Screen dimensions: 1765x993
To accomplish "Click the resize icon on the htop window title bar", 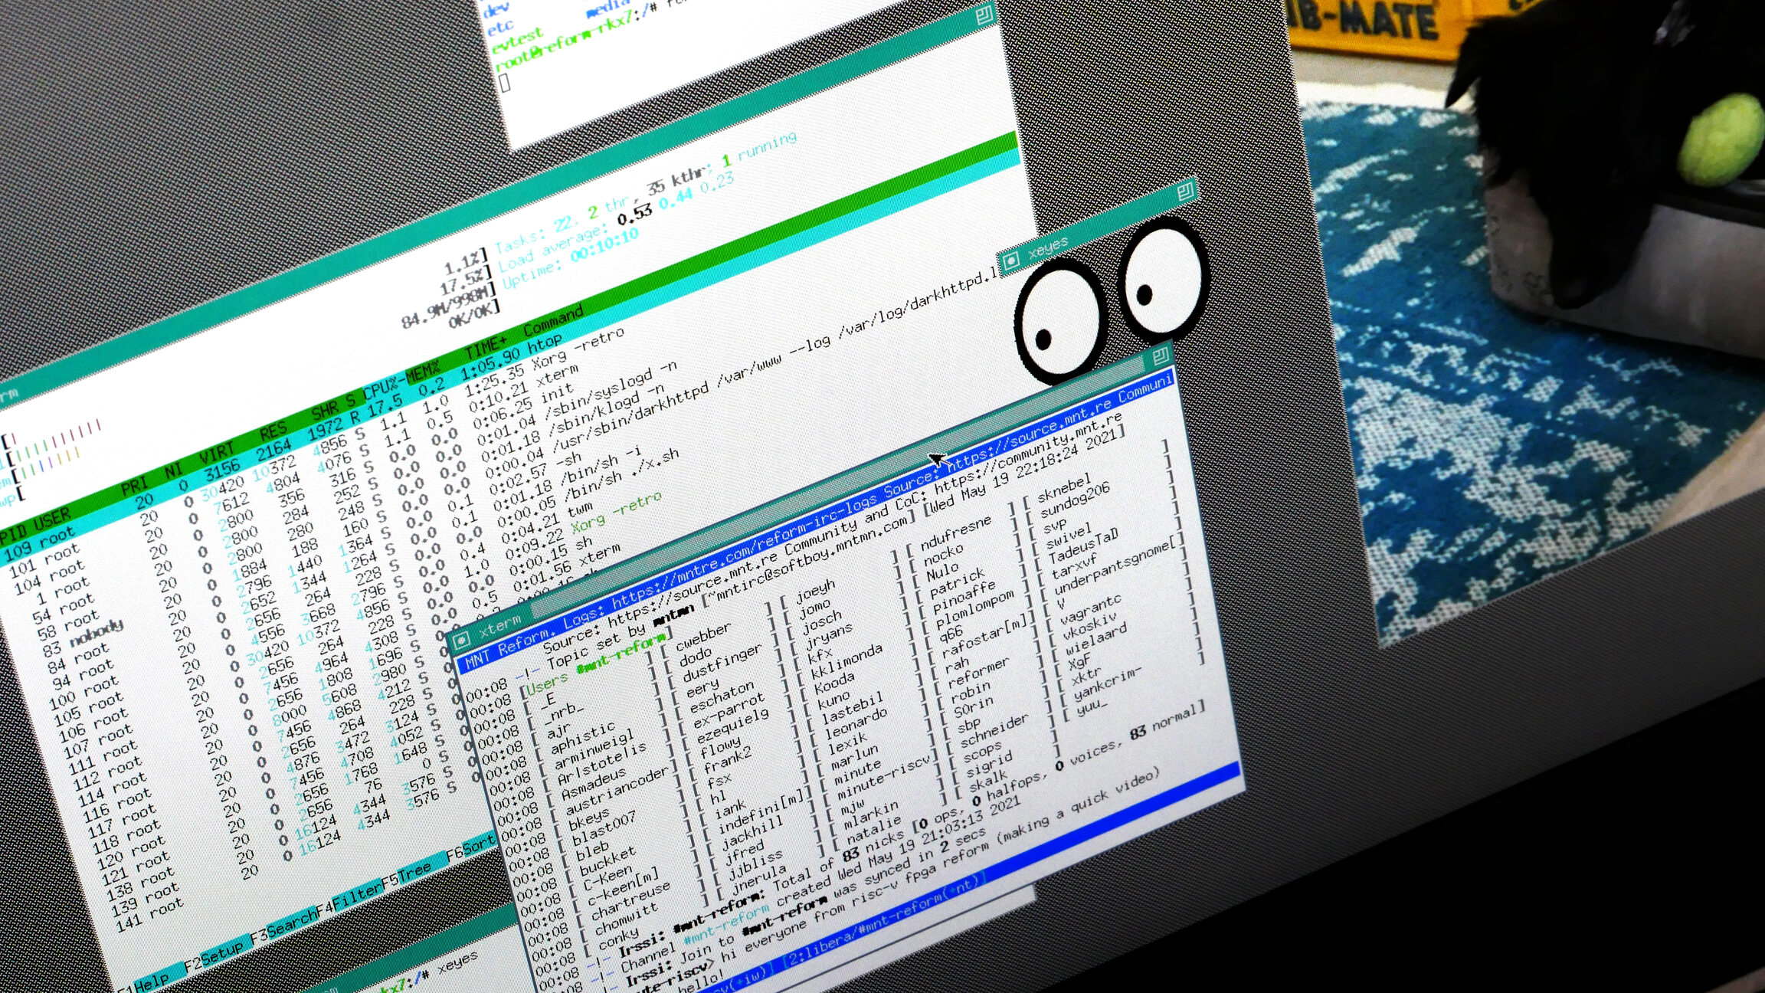I will [x=1186, y=191].
